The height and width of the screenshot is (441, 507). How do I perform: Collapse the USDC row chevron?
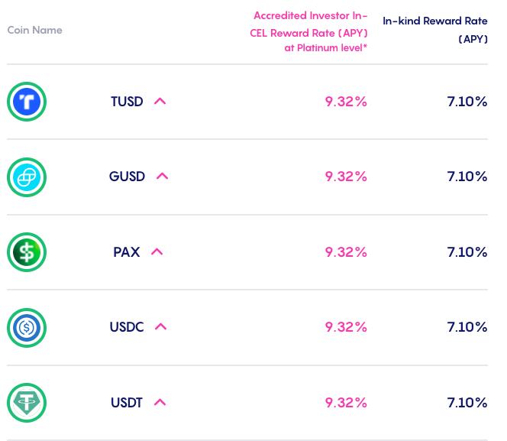click(x=160, y=327)
